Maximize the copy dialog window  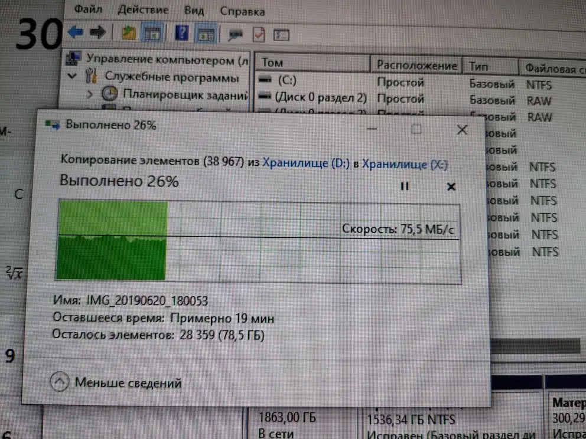click(416, 129)
